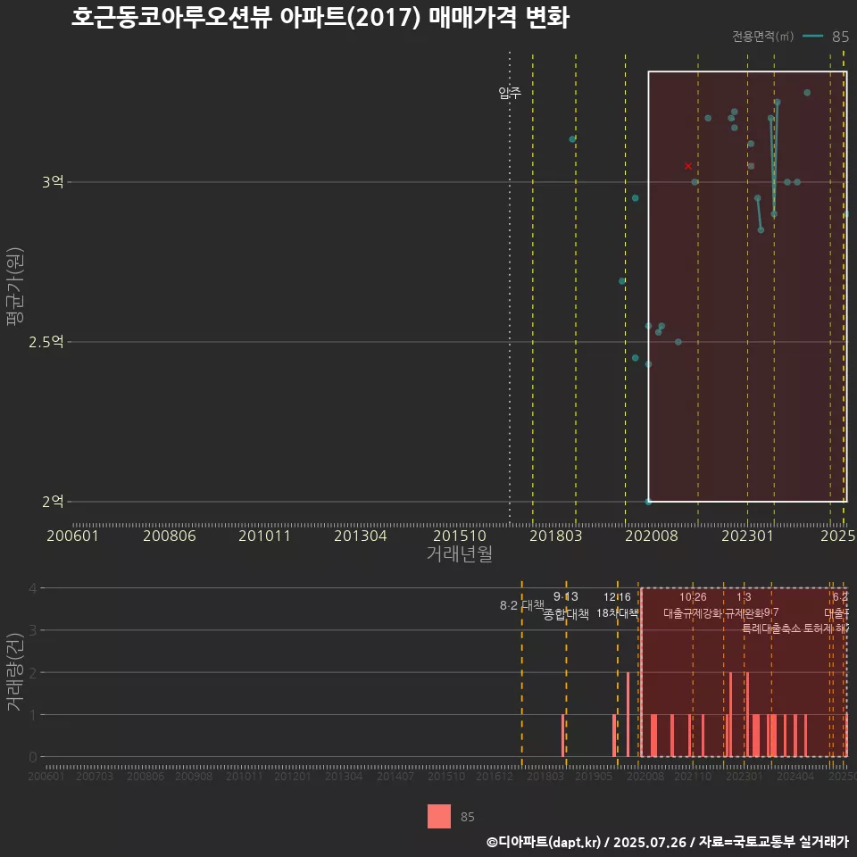Click '200806' on the price chart x-axis

click(x=170, y=536)
